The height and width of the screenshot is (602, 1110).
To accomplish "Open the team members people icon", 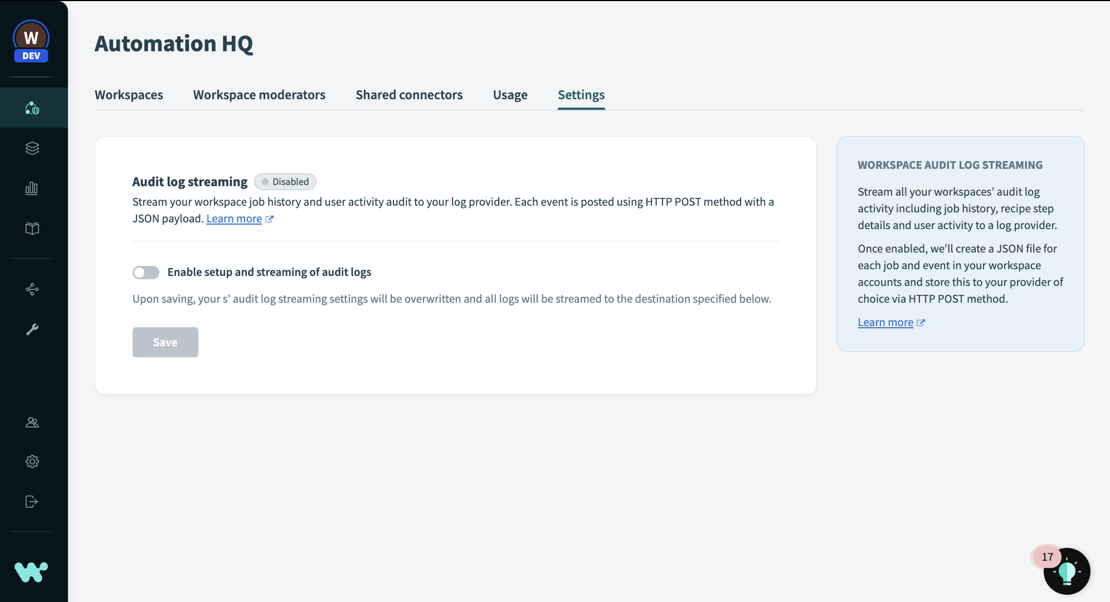I will pos(32,422).
